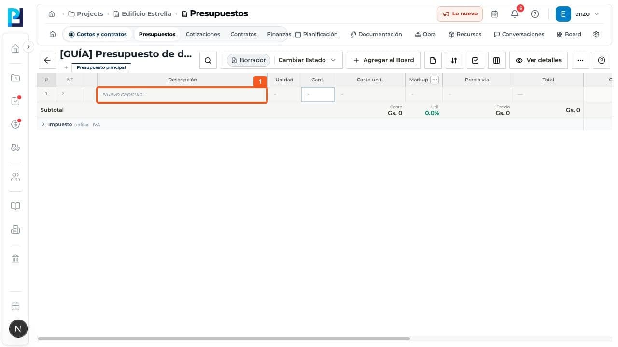Click the round N avatar in sidebar
This screenshot has width=618, height=347.
point(18,329)
